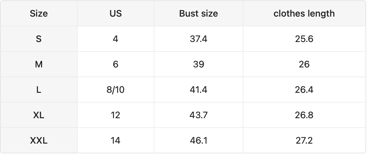Viewport: 374px width, 155px height.
Task: Click the clothes length column header
Action: [304, 13]
